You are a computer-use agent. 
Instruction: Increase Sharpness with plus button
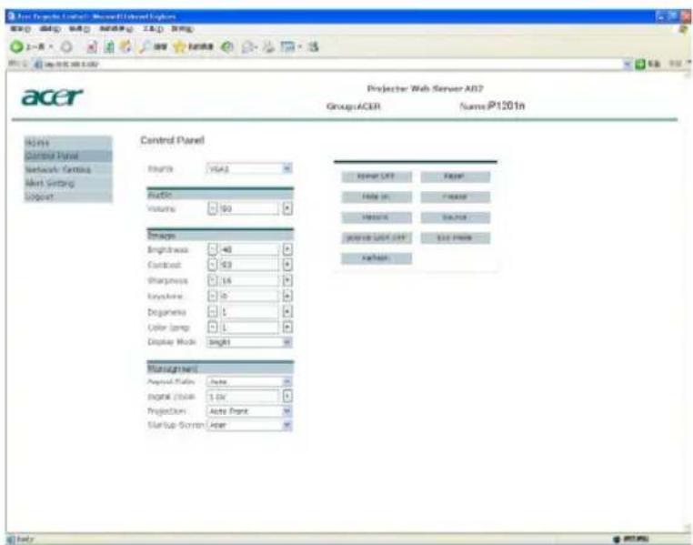pos(287,280)
